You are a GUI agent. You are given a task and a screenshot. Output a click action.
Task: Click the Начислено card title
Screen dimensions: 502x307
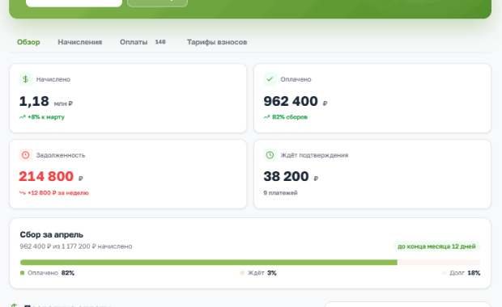pos(53,79)
